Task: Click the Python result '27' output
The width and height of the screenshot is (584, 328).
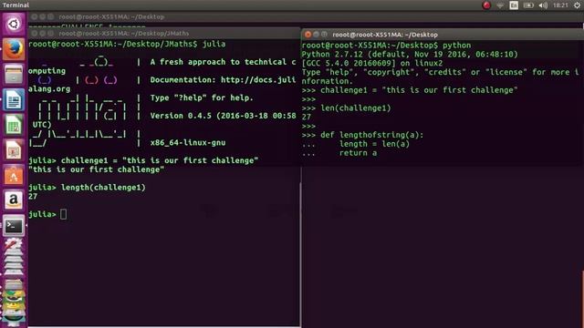Action: click(307, 118)
